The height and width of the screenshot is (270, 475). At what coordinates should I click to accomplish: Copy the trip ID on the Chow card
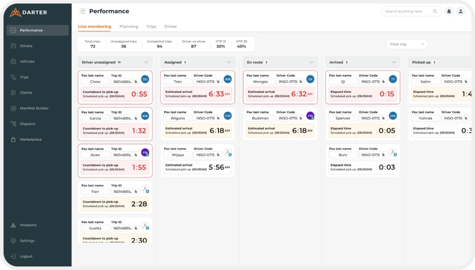click(x=136, y=82)
